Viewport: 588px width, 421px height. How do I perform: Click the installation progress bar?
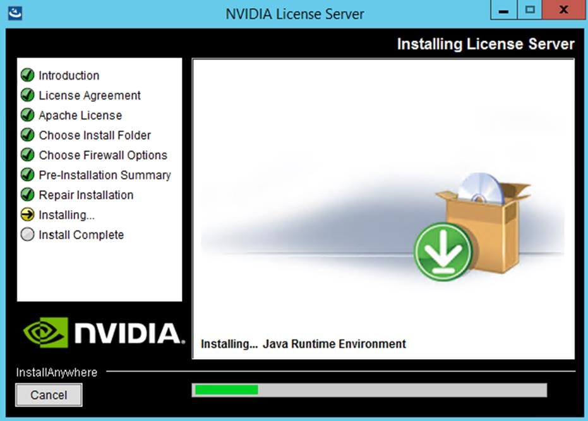point(369,390)
